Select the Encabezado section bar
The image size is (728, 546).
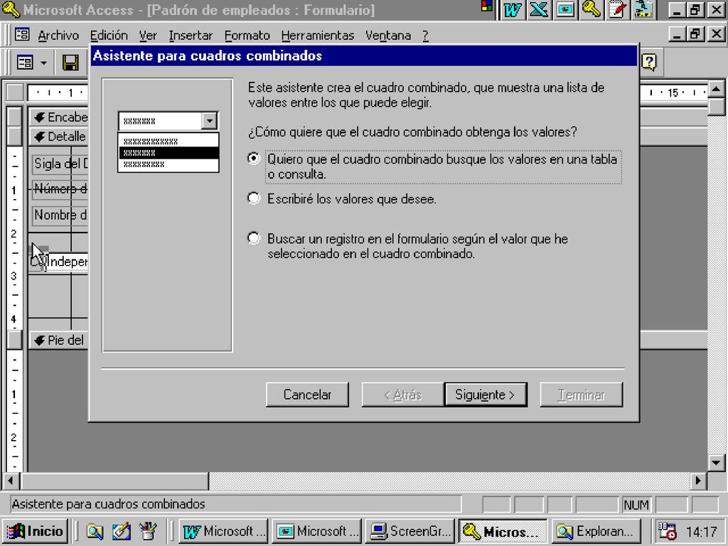(58, 117)
